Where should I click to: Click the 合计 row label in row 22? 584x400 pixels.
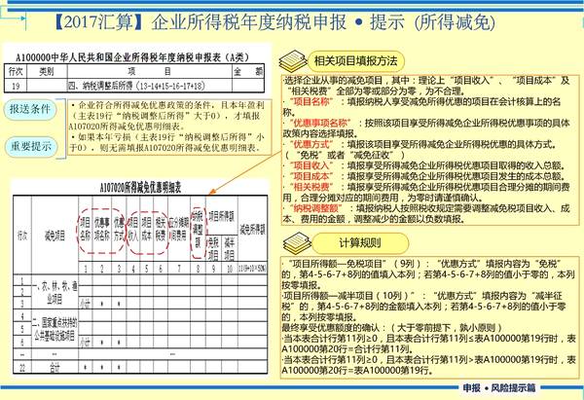coord(55,368)
